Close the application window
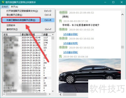Screen dimensions: 126x98 pyautogui.click(x=121, y=2)
